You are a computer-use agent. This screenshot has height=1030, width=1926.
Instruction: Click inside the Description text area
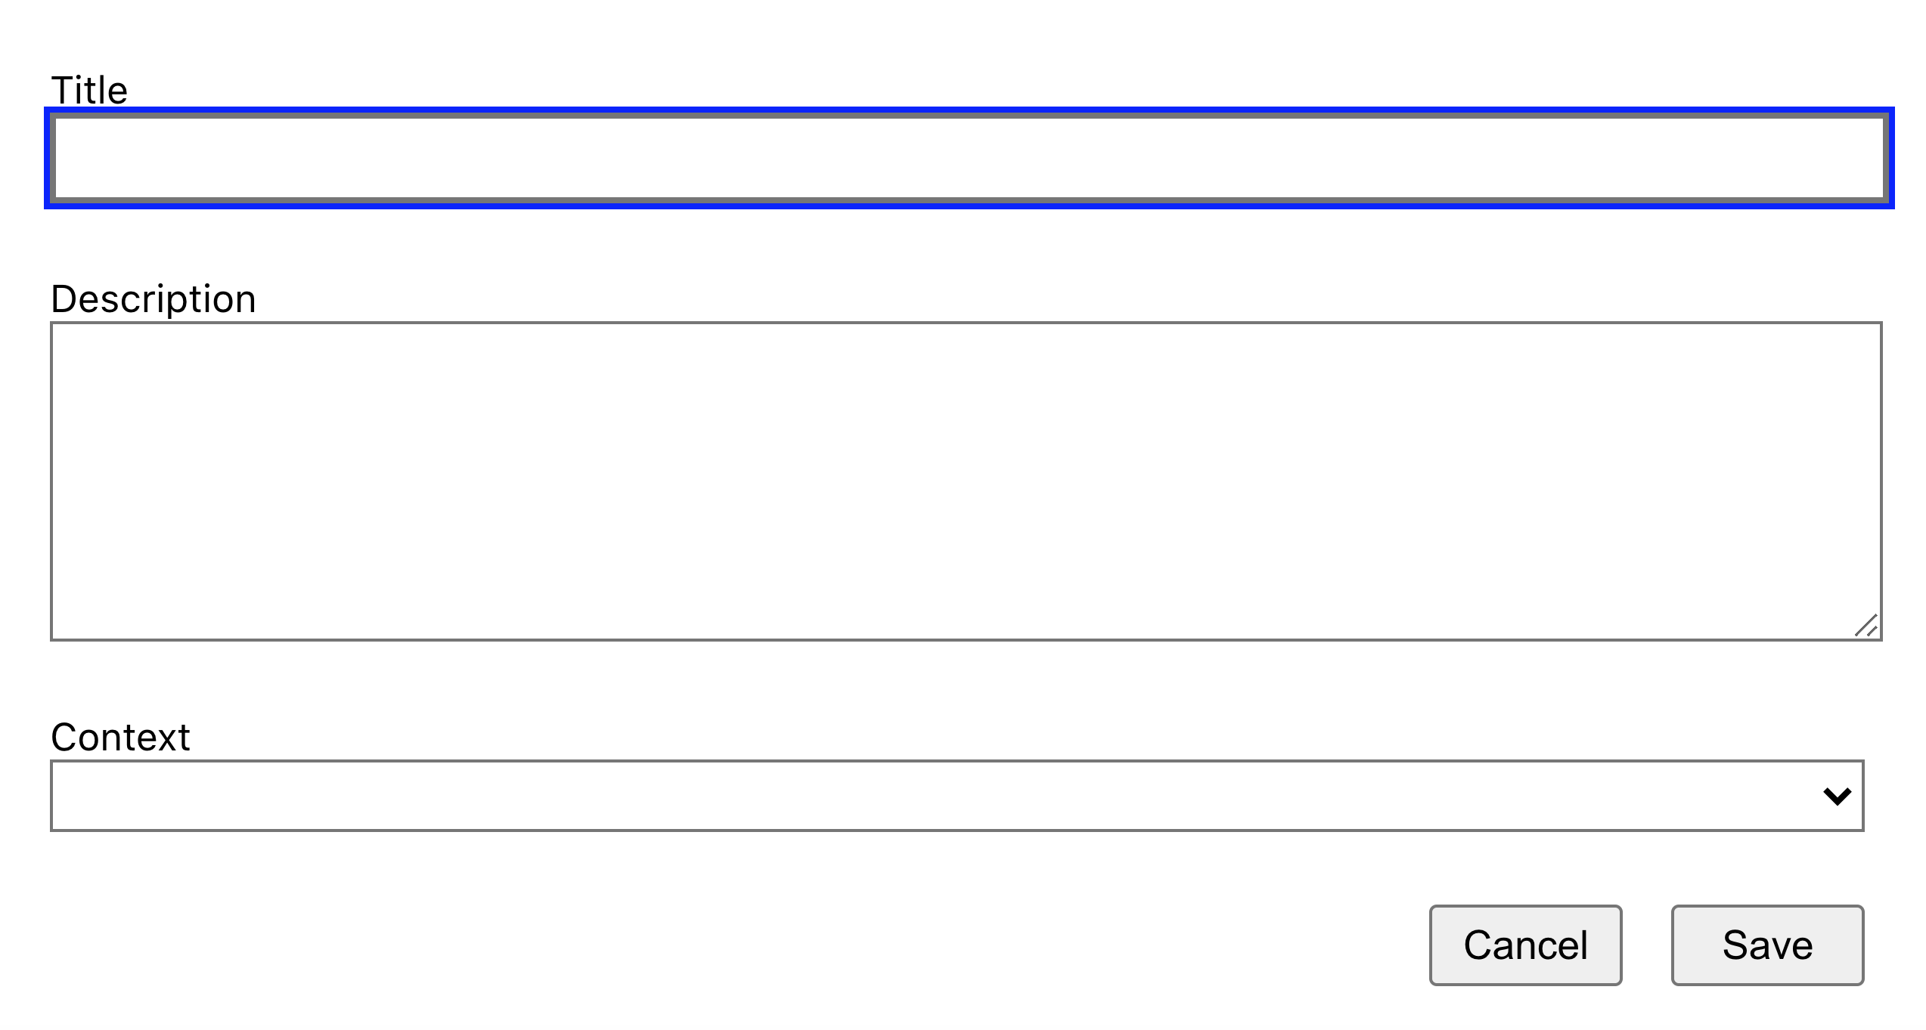click(x=966, y=481)
